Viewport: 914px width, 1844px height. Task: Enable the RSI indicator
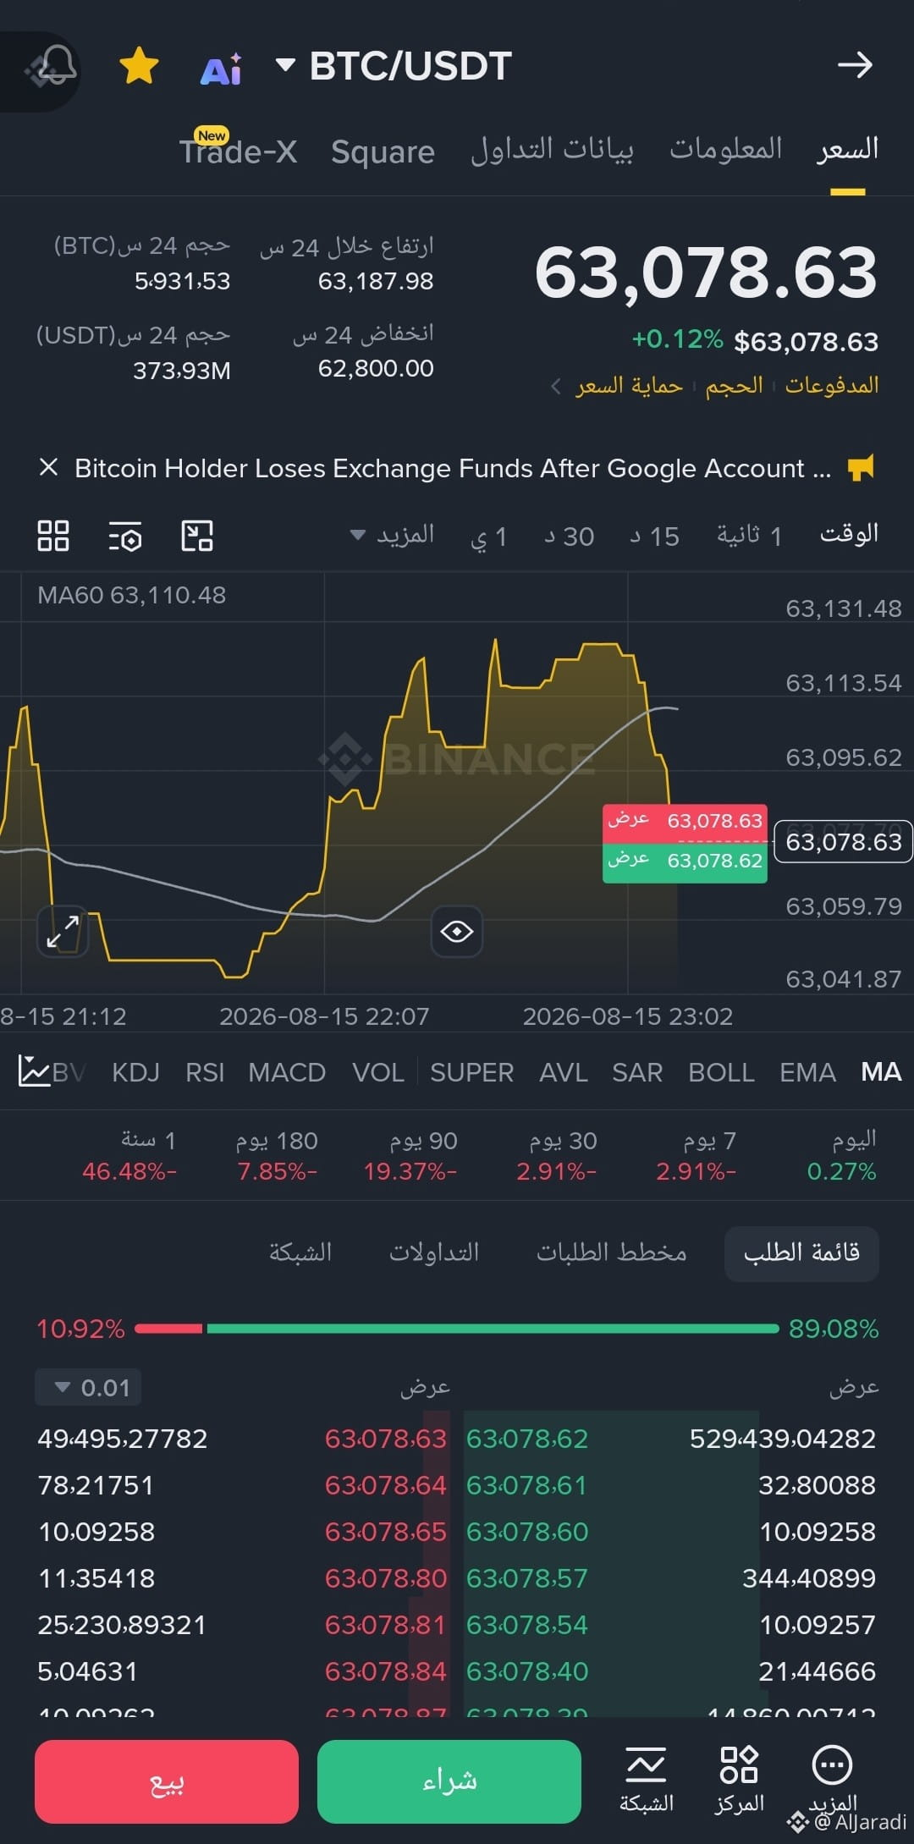(205, 1072)
